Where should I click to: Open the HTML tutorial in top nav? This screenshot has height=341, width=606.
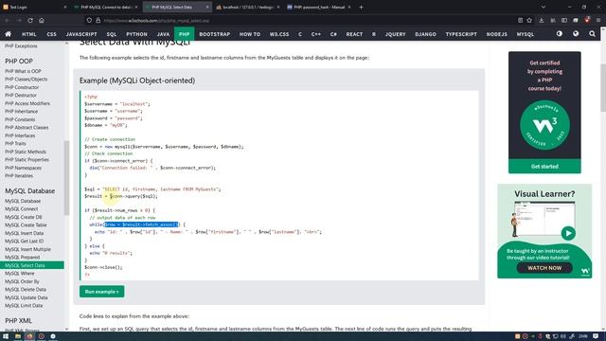29,34
